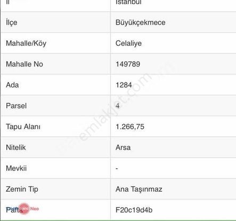Image resolution: width=236 pixels, height=221 pixels.
Task: Click the Mahalle No label
Action: 25,64
